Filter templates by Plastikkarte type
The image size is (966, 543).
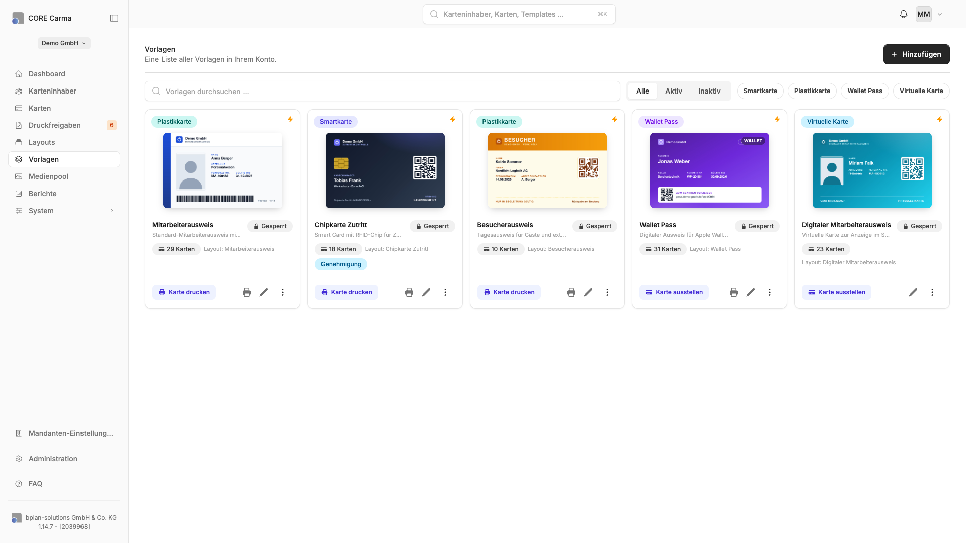(812, 91)
